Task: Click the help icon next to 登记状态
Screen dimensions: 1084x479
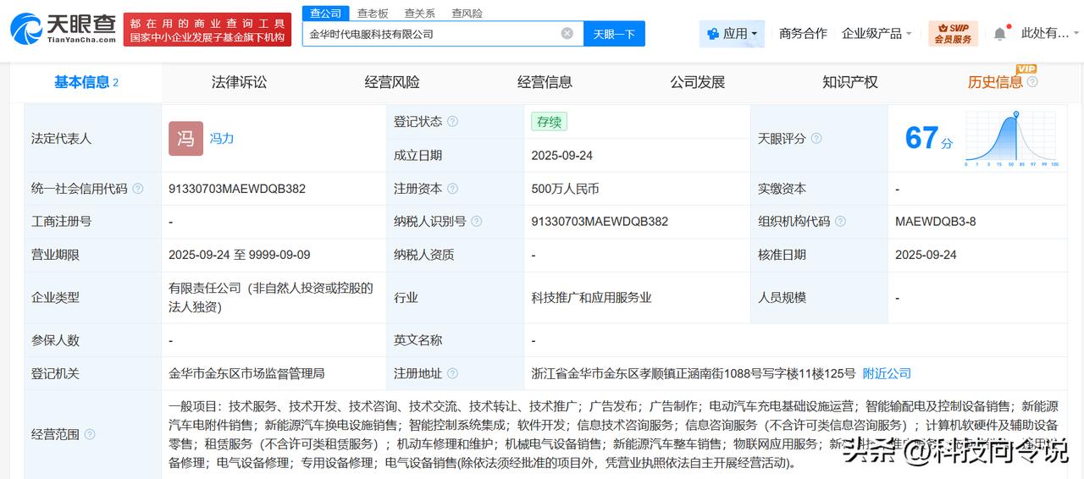Action: pyautogui.click(x=452, y=122)
